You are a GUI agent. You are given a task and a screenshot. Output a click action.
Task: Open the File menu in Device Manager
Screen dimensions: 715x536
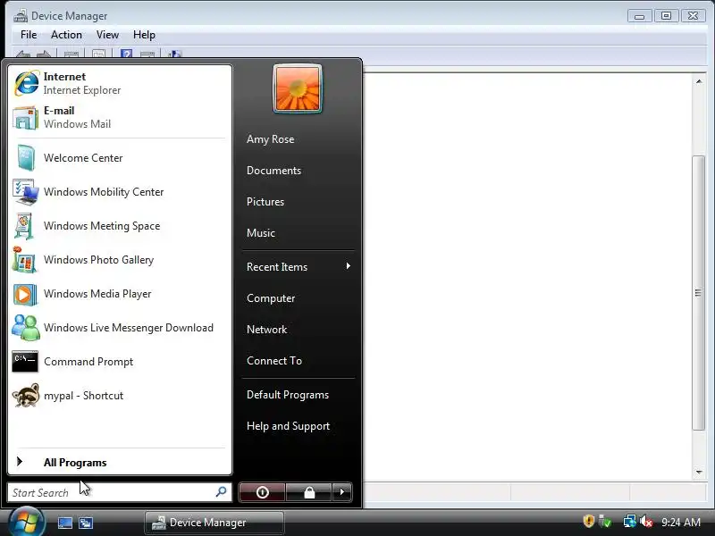click(29, 35)
